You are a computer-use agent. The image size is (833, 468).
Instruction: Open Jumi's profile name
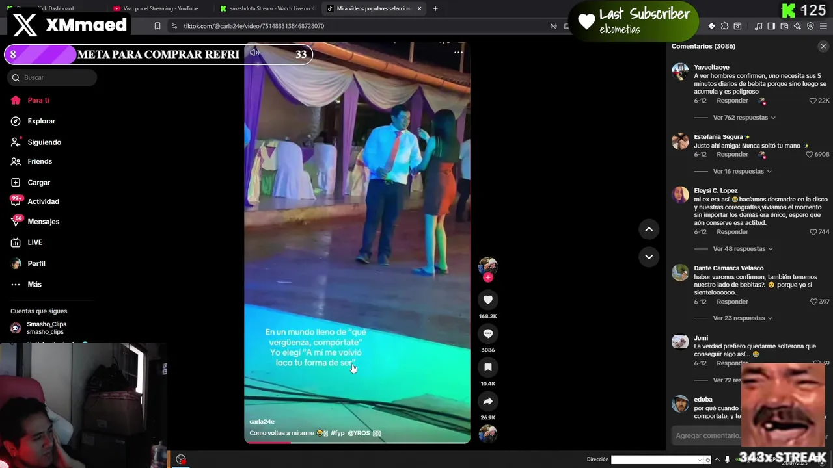(x=701, y=338)
